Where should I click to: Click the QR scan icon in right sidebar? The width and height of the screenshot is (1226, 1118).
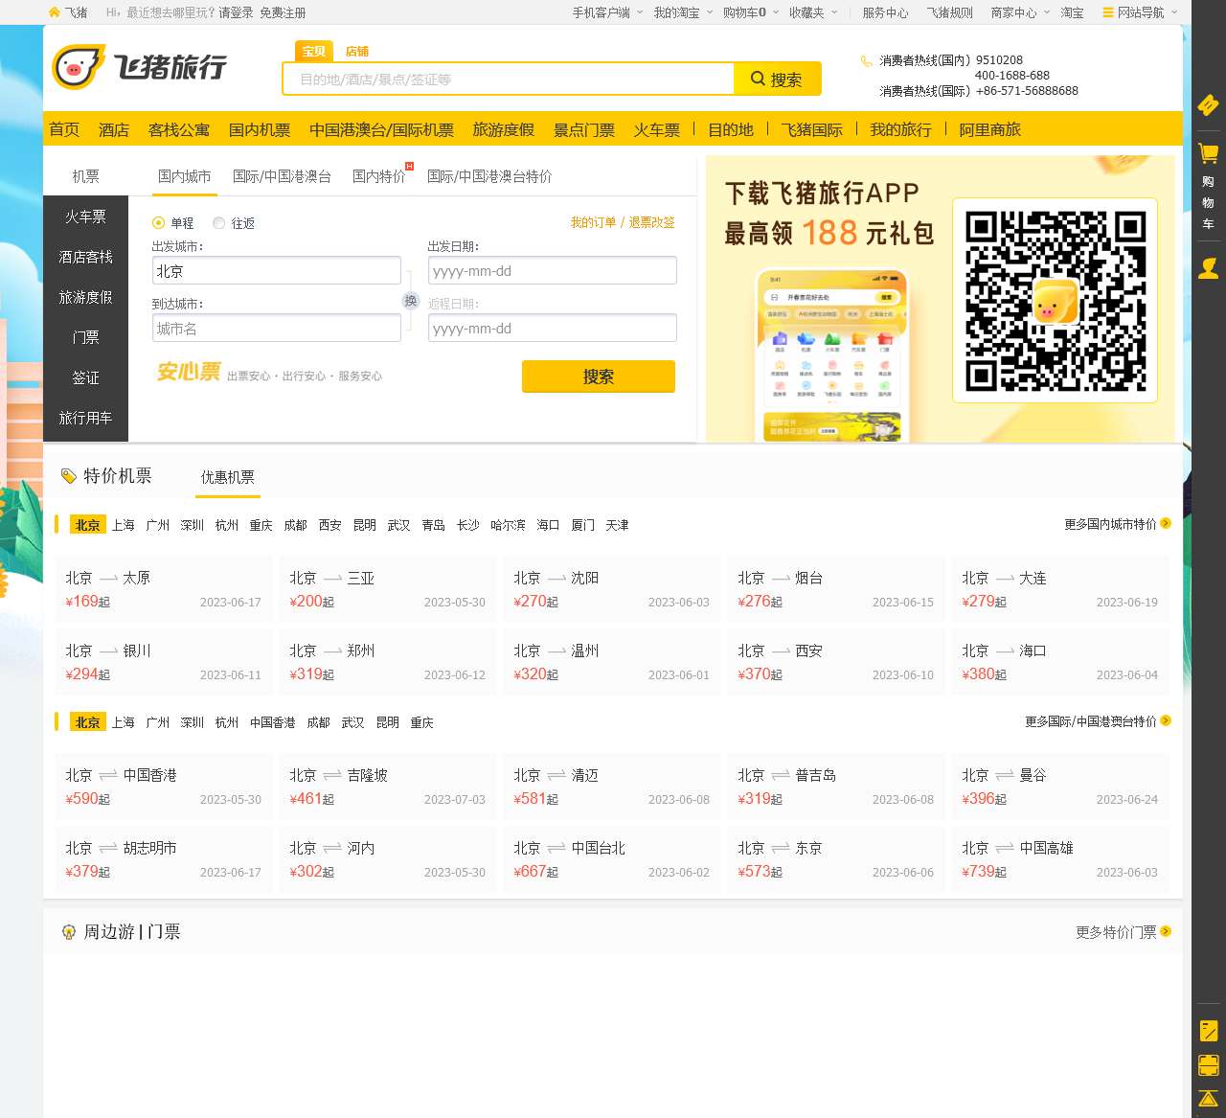click(x=1209, y=1065)
